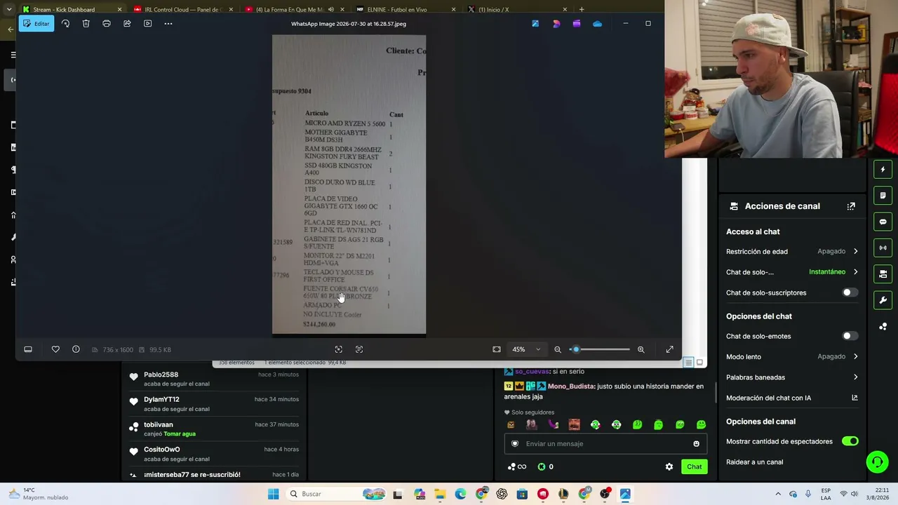898x505 pixels.
Task: Click the chat bubble sidebar icon
Action: click(x=883, y=222)
